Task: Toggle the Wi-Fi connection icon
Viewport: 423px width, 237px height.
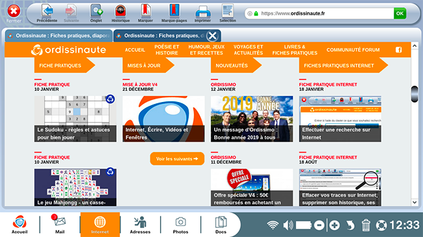Action: pos(273,225)
